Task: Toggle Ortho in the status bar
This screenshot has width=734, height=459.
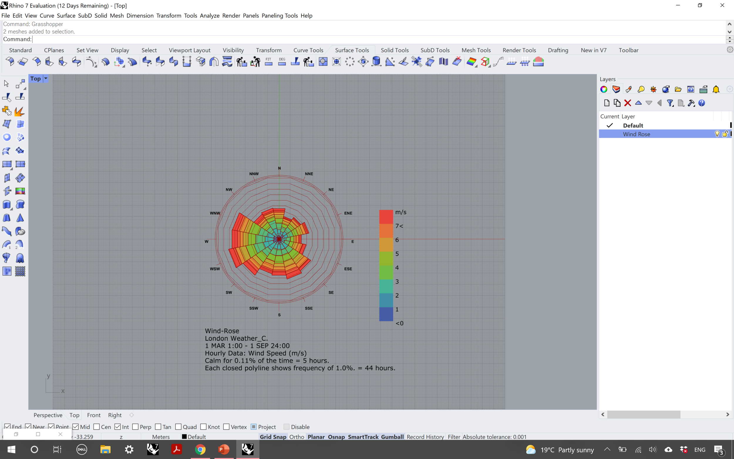Action: point(297,437)
